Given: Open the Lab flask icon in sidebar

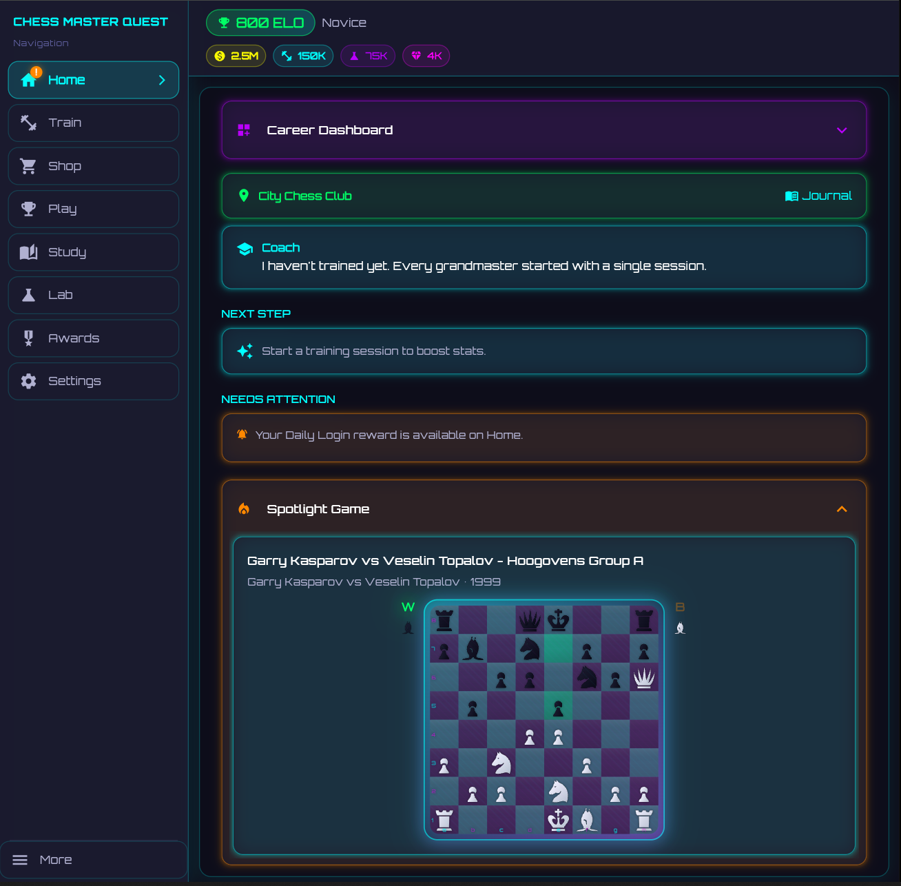Looking at the screenshot, I should (28, 295).
